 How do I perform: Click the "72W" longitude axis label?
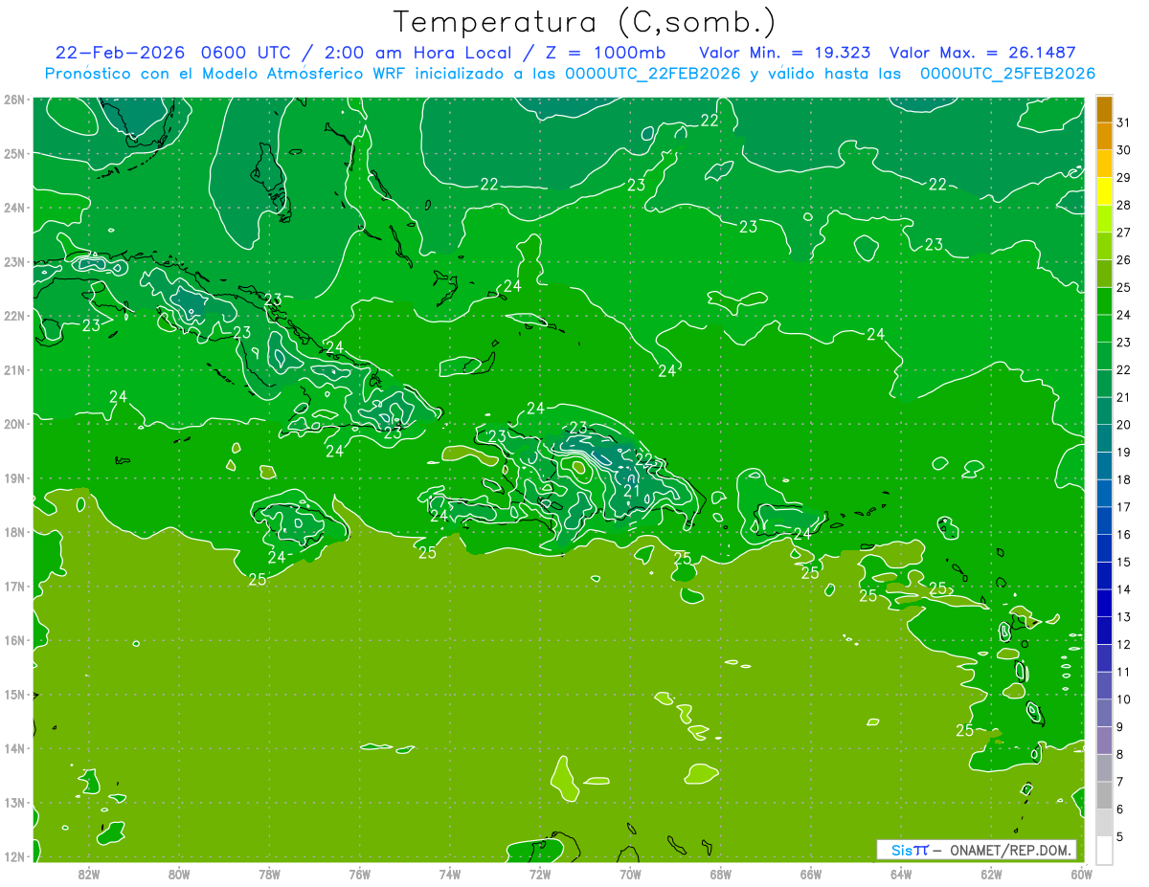540,873
